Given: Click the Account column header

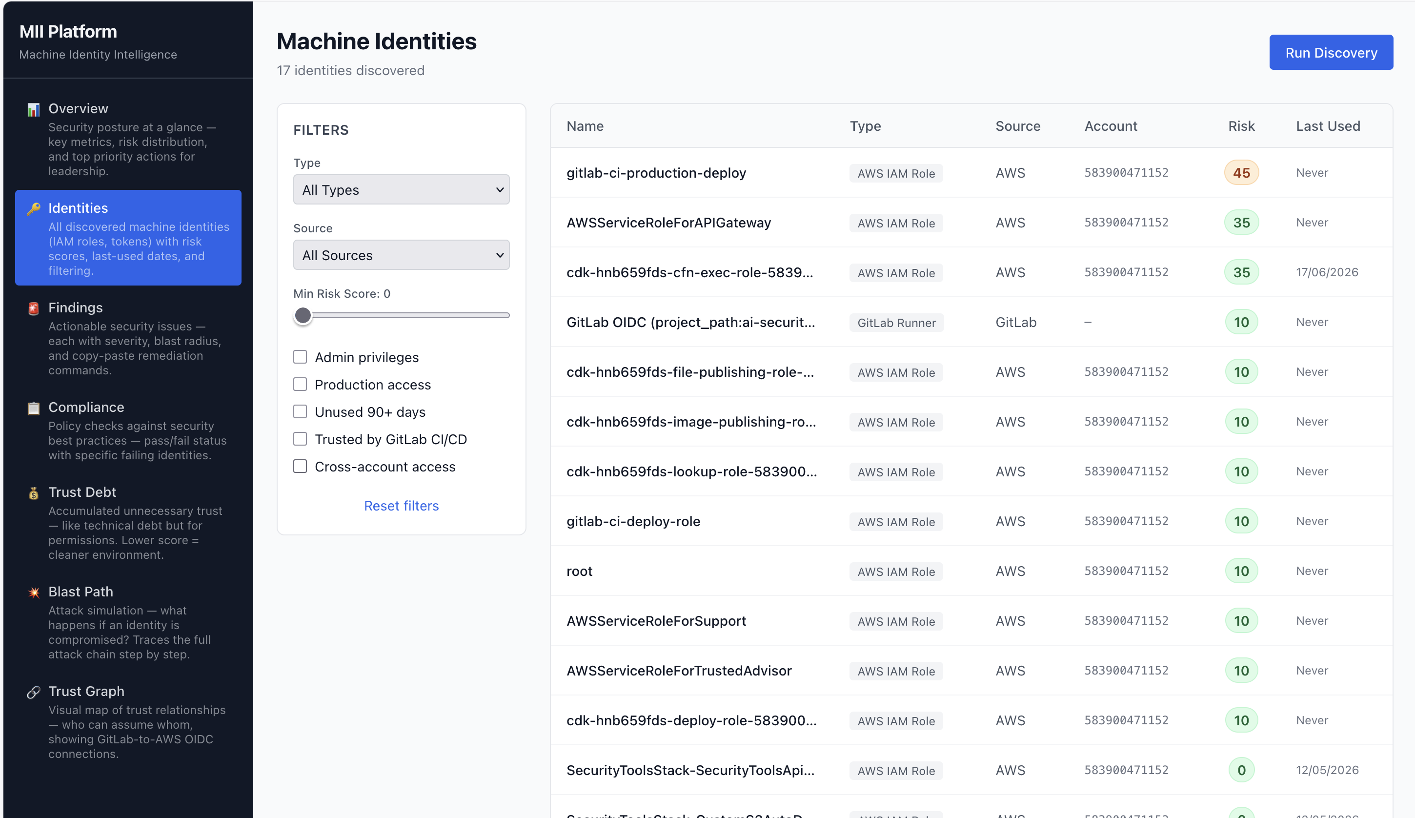Looking at the screenshot, I should pyautogui.click(x=1111, y=126).
